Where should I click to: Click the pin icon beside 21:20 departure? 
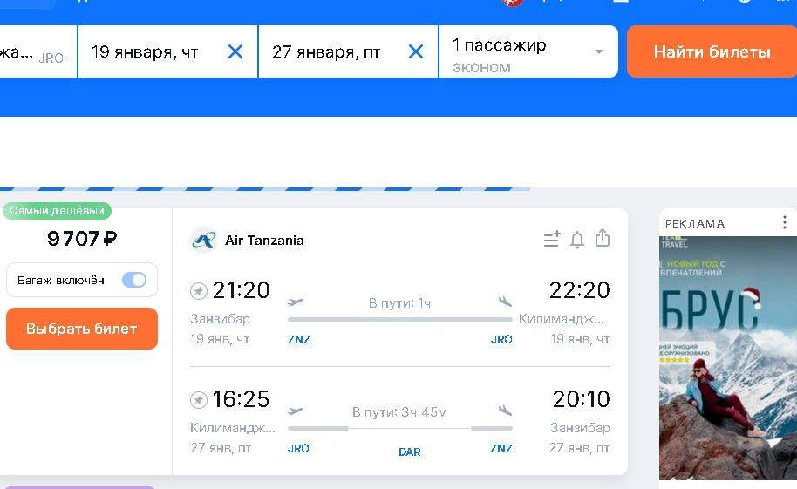(x=199, y=290)
